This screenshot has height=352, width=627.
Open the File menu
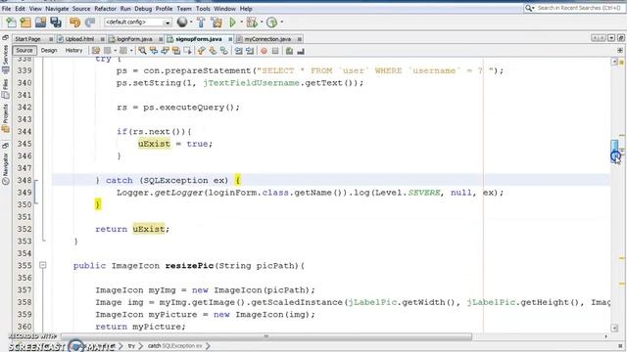tap(7, 9)
